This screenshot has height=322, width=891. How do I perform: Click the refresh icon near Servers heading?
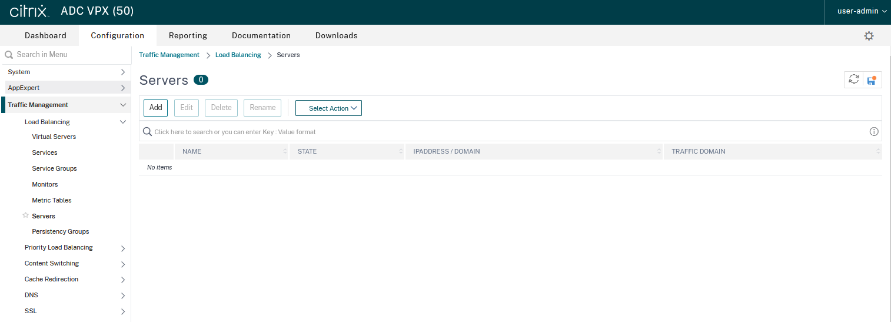click(x=853, y=80)
